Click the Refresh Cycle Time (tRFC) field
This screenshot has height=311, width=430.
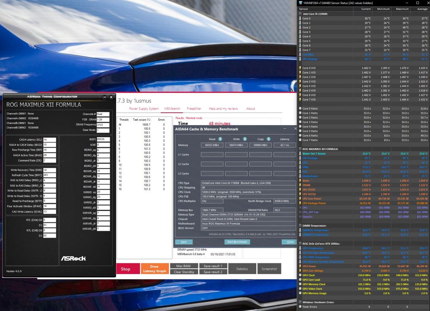coord(49,175)
